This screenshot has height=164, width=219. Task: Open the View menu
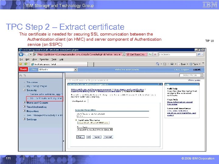coord(34,60)
